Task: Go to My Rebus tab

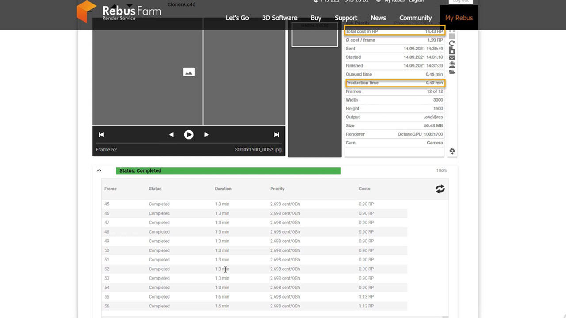Action: (459, 18)
